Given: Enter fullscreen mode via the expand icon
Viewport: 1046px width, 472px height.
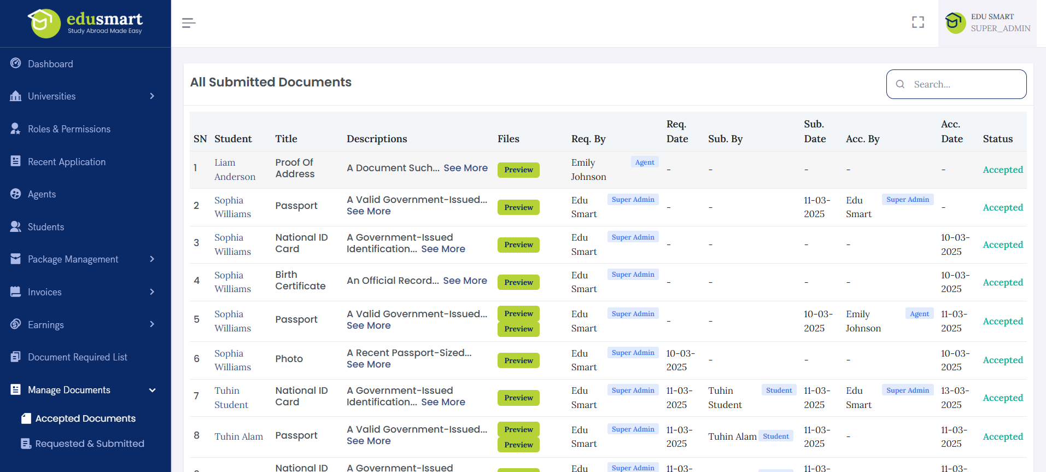Looking at the screenshot, I should click(x=918, y=22).
